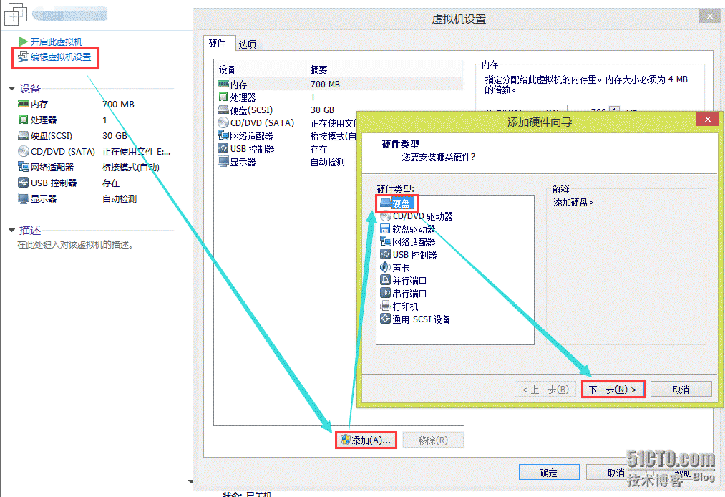Choose the 通用 SCSI 设备 icon in wizard
The width and height of the screenshot is (725, 497).
point(385,319)
